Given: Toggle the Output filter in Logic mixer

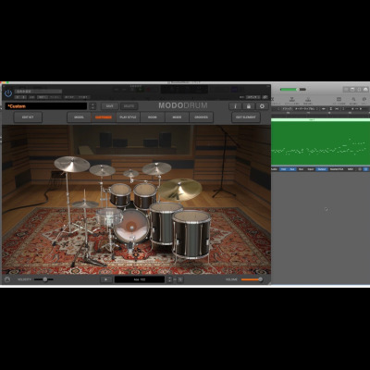Looking at the screenshot, I should click(x=322, y=169).
